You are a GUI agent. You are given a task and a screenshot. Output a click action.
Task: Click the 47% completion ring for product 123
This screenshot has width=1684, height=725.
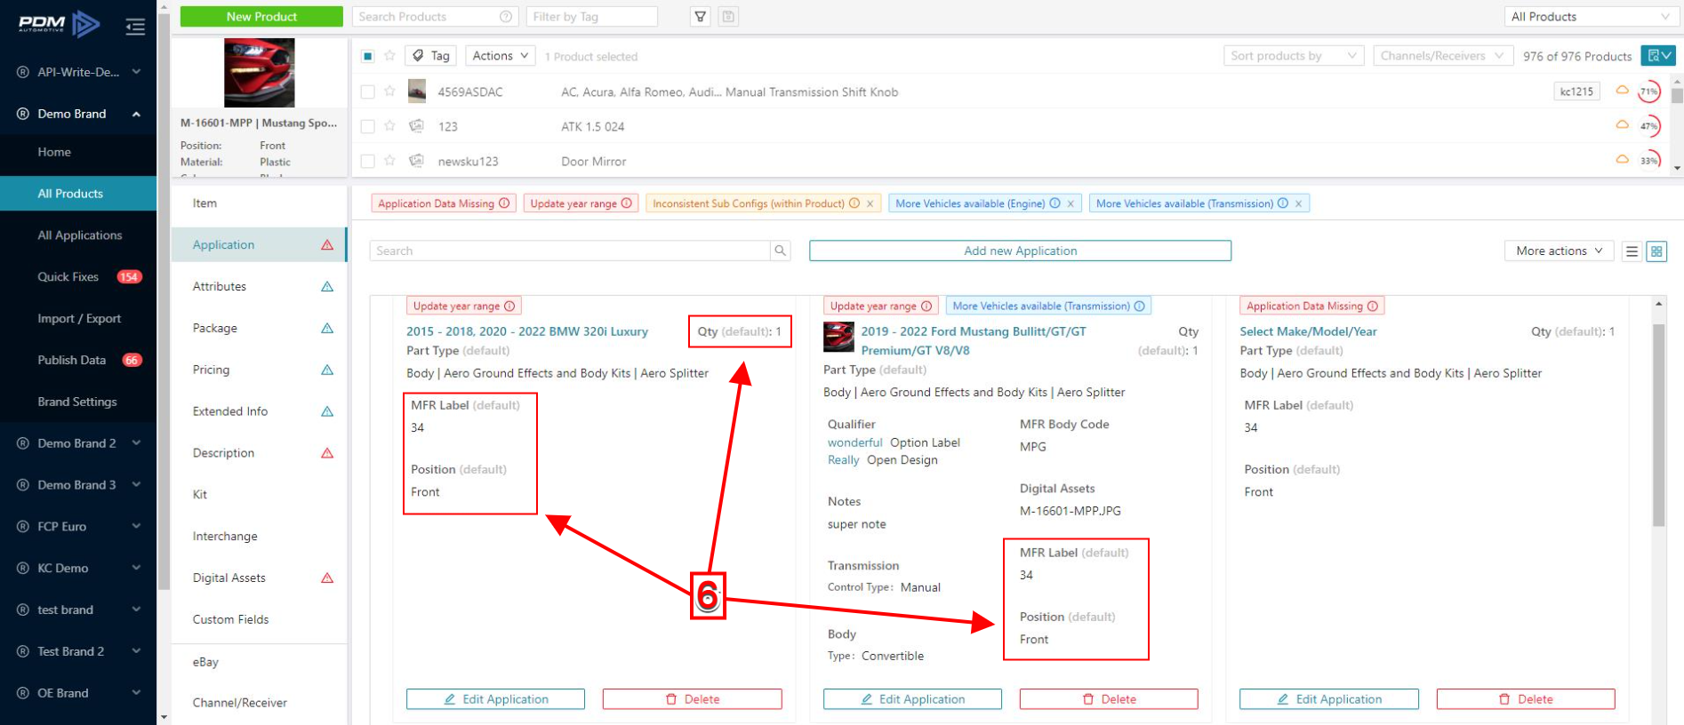(x=1649, y=126)
